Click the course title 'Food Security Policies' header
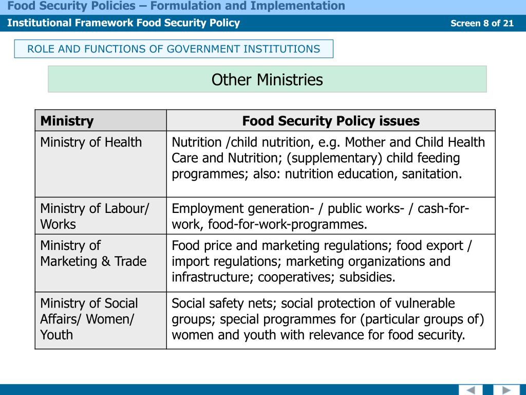The height and width of the screenshot is (395, 526). point(176,6)
